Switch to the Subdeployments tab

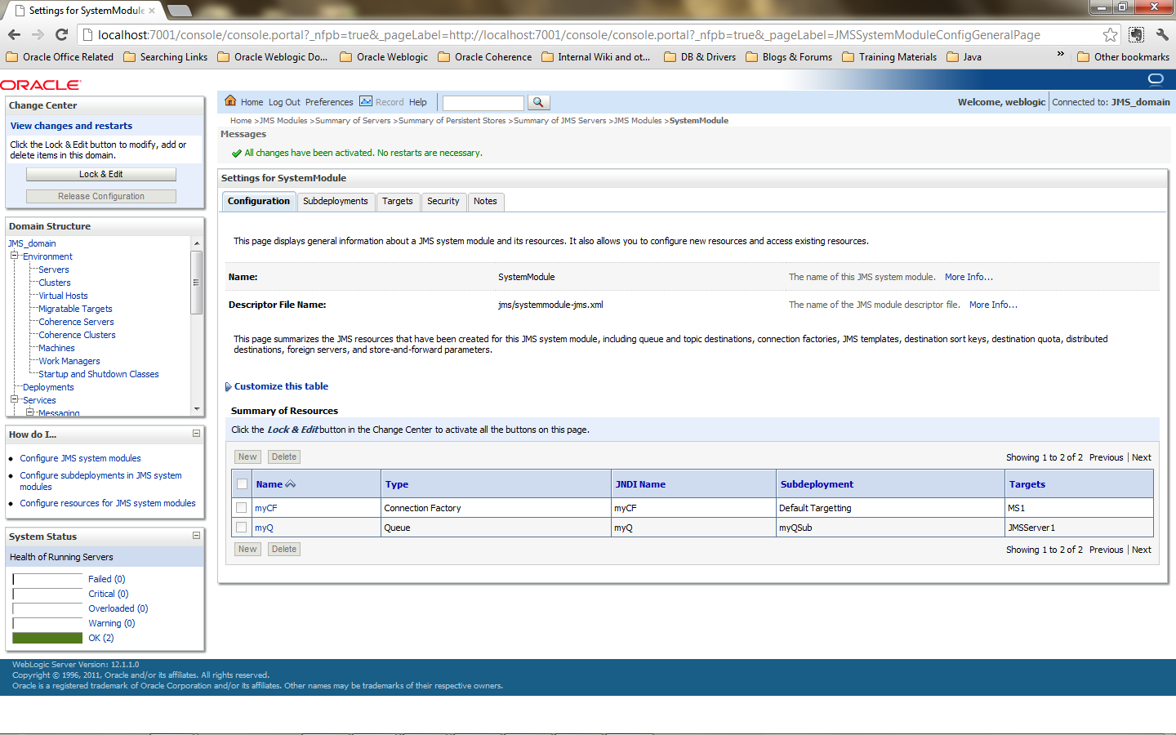coord(336,201)
